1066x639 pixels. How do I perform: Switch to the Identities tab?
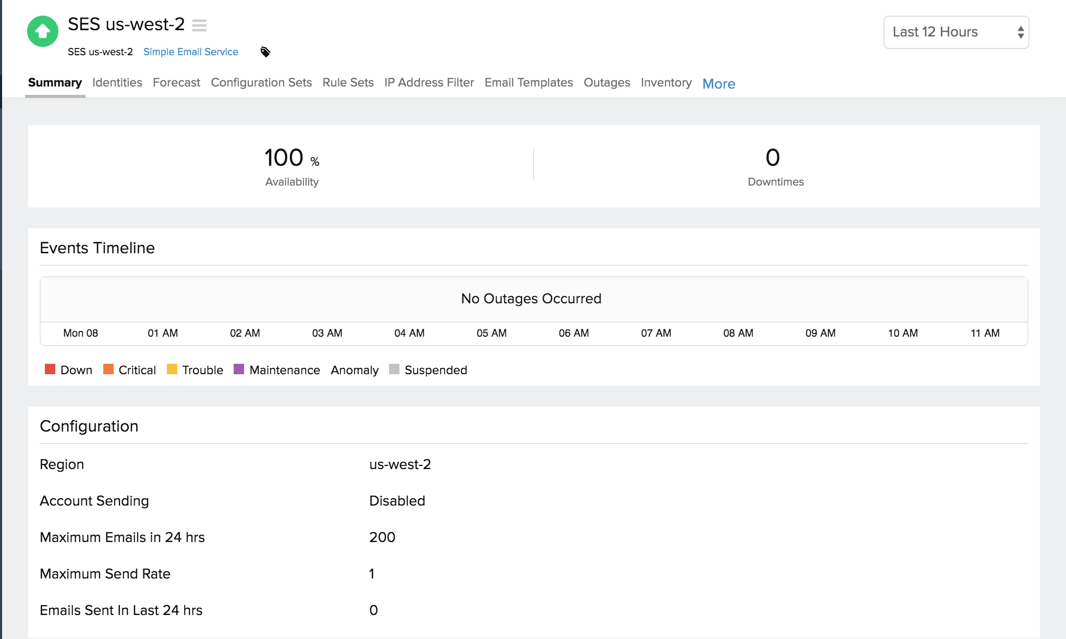(x=117, y=83)
